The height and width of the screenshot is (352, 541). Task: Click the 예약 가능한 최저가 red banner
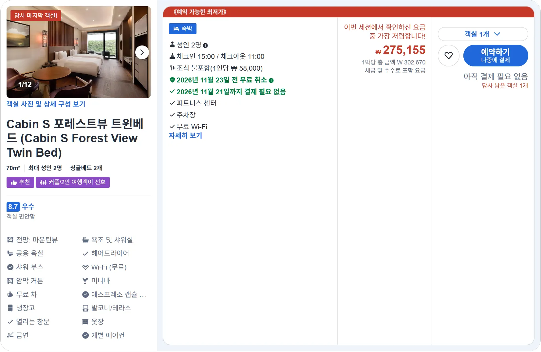tap(348, 12)
